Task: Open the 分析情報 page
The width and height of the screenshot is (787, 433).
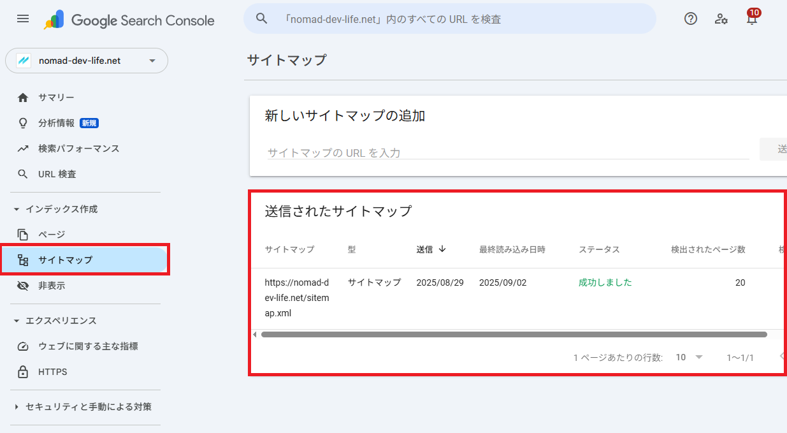Action: (x=56, y=123)
